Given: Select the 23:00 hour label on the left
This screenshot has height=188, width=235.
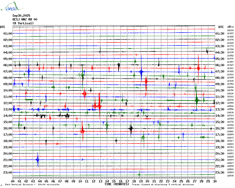Looking at the screenshot, I should click(8, 172).
